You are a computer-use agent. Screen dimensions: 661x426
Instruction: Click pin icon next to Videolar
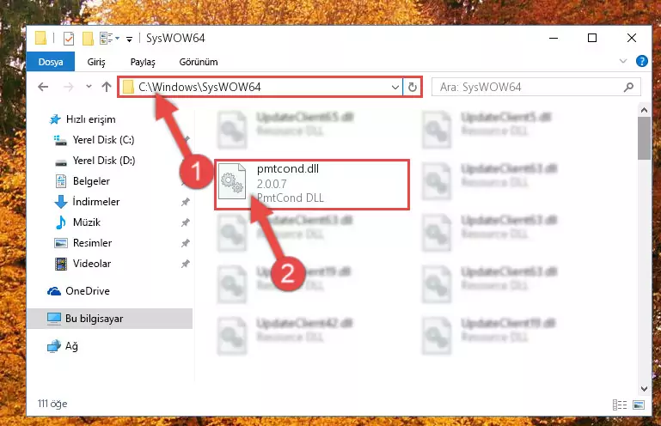point(186,265)
